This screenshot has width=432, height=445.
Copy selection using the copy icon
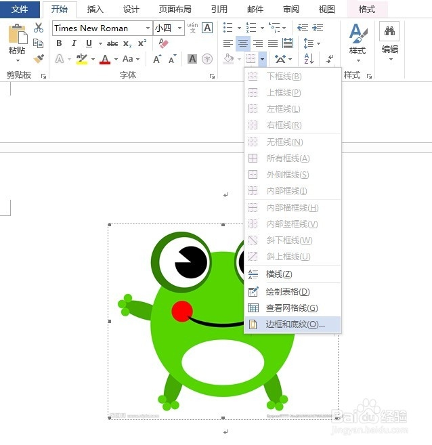click(x=39, y=43)
